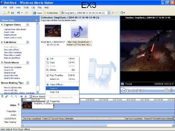Click Import video link

click(x=9, y=32)
